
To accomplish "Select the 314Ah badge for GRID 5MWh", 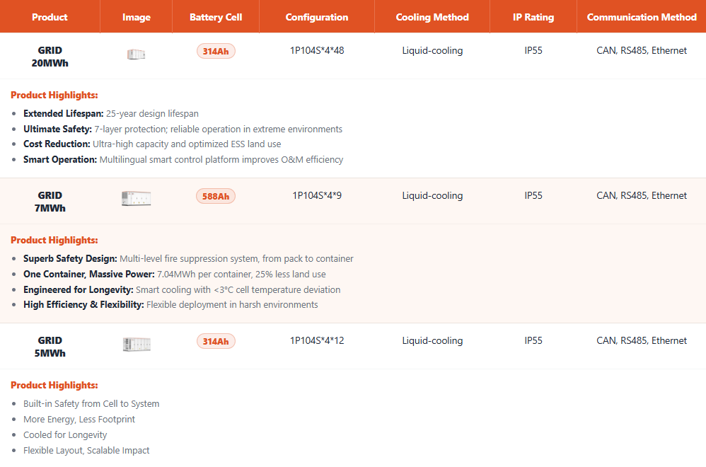I will 216,341.
